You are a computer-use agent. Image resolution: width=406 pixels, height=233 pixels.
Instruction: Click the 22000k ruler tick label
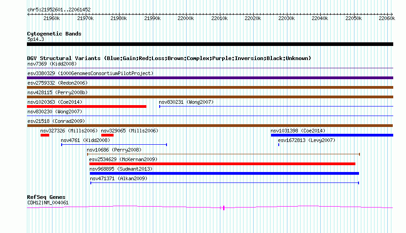point(186,18)
